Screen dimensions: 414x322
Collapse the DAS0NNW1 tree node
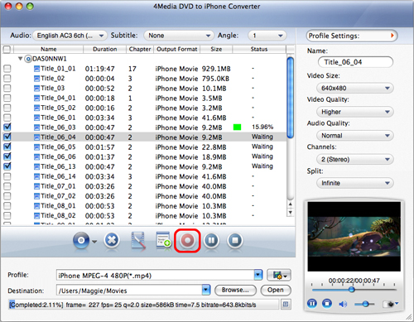coord(20,59)
